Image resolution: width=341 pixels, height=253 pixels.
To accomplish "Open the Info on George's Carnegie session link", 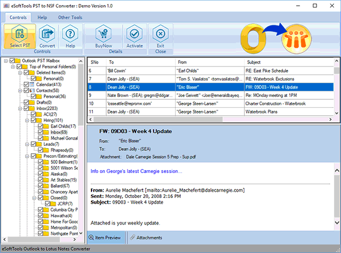I will (x=136, y=171).
